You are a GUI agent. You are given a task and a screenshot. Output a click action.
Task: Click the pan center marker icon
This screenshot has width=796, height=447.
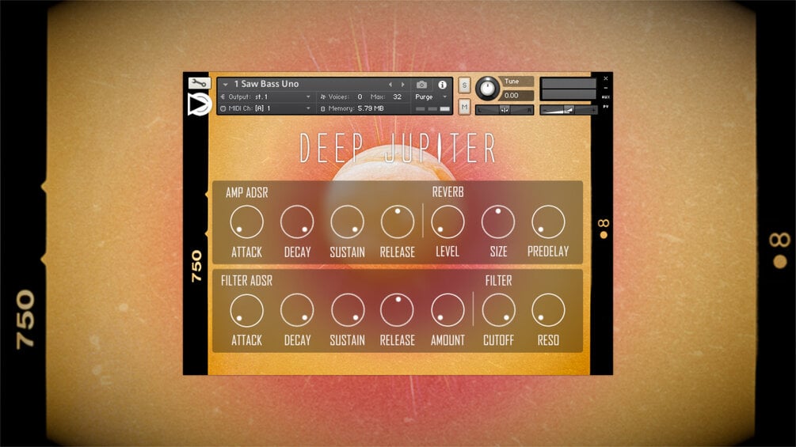pyautogui.click(x=504, y=110)
